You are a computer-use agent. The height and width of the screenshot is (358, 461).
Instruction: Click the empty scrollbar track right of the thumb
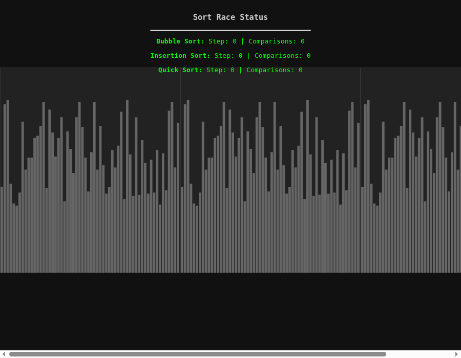tap(420, 354)
